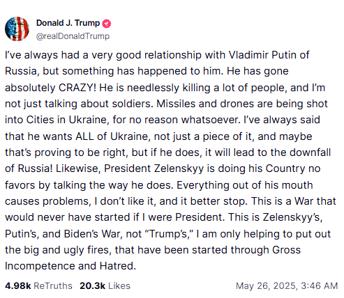Open the May 26, 2025 date

[267, 286]
